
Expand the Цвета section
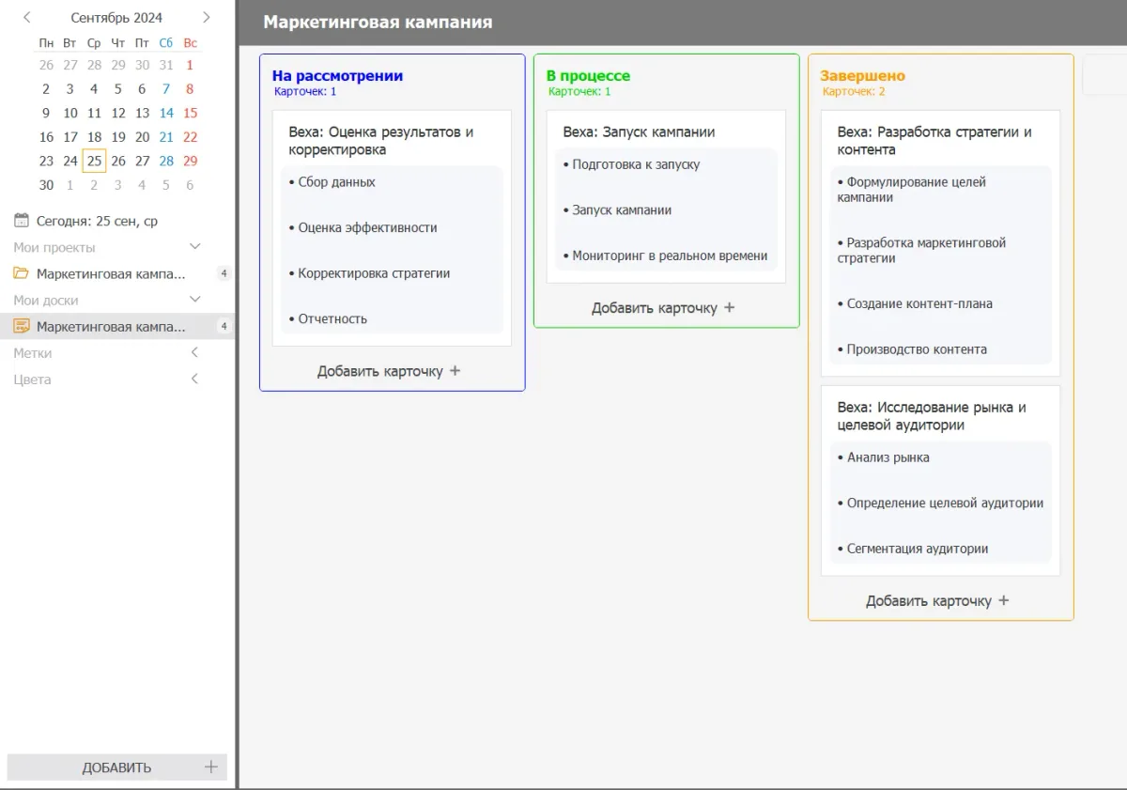(195, 380)
